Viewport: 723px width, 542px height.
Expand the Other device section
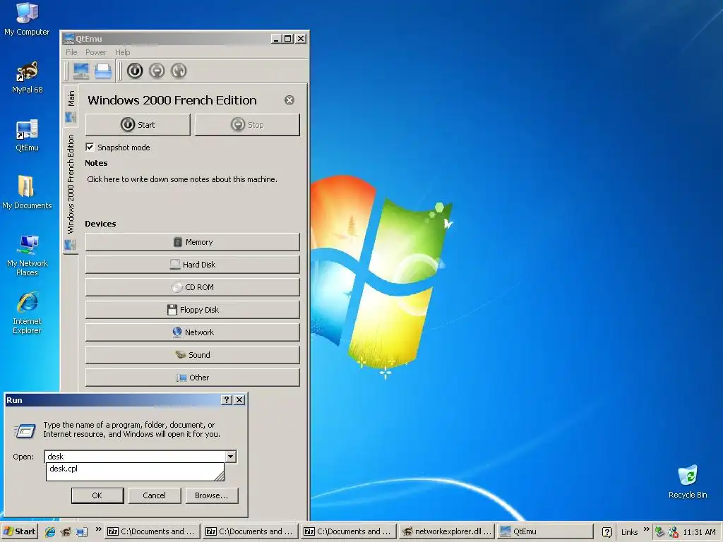pos(192,378)
